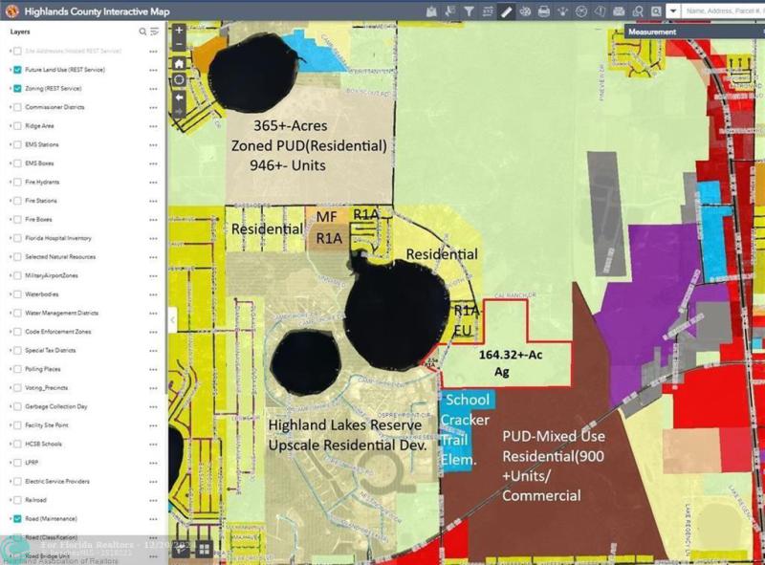
Task: Click the address or parcel search field
Action: pos(722,11)
